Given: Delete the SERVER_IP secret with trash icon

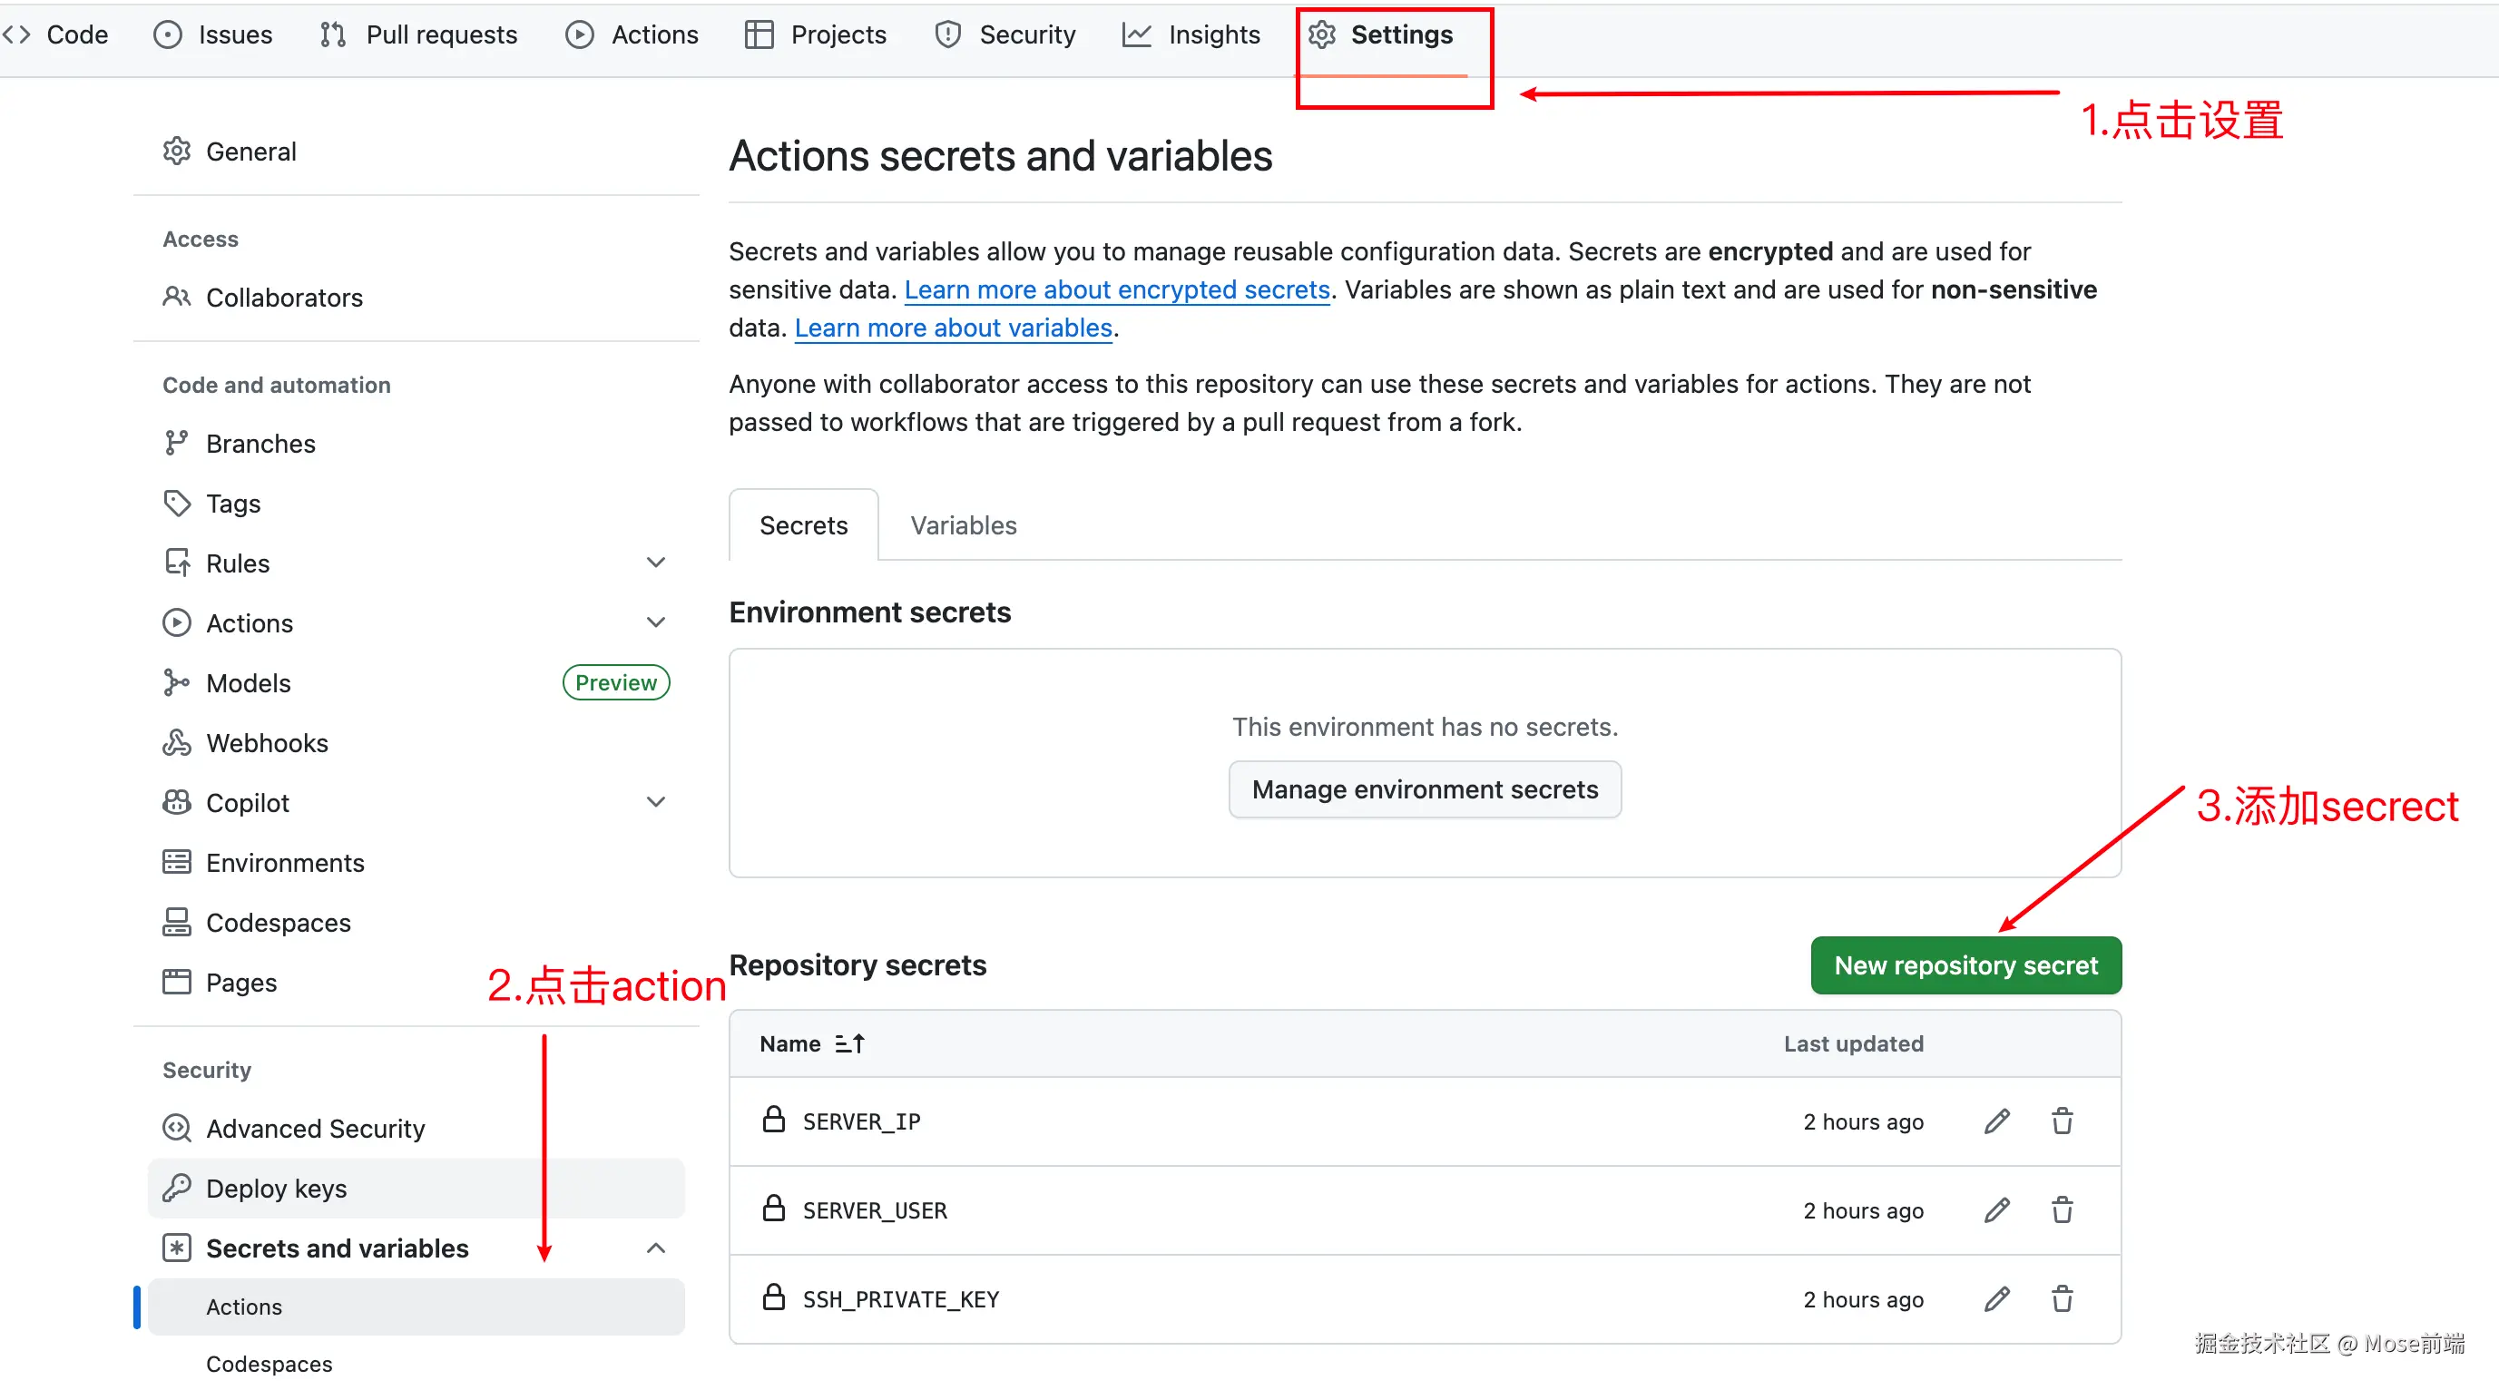Looking at the screenshot, I should 2062,1121.
